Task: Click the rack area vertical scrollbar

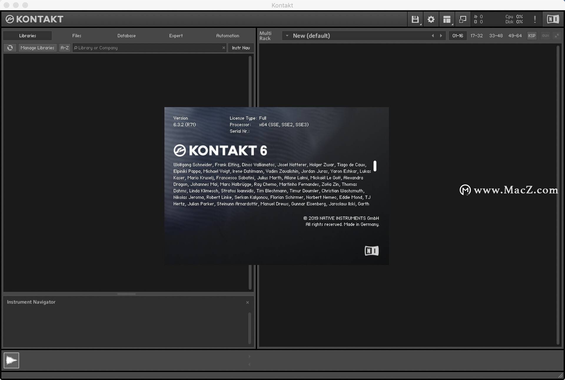Action: [558, 195]
